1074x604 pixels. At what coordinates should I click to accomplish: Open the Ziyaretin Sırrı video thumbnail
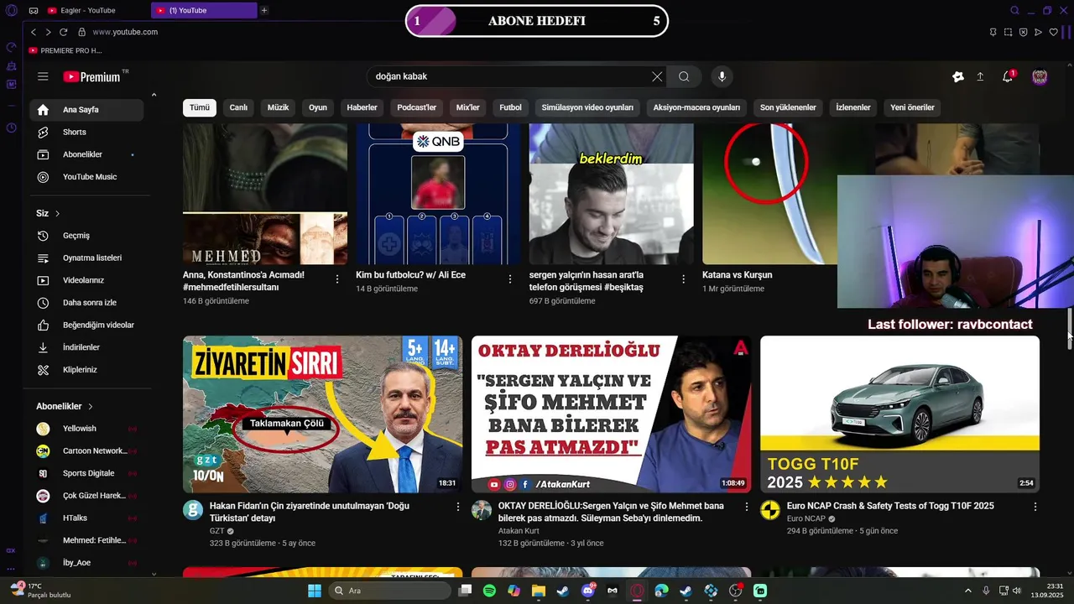tap(322, 414)
